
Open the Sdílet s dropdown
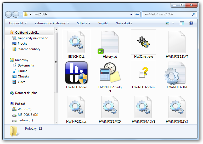coord(84,23)
